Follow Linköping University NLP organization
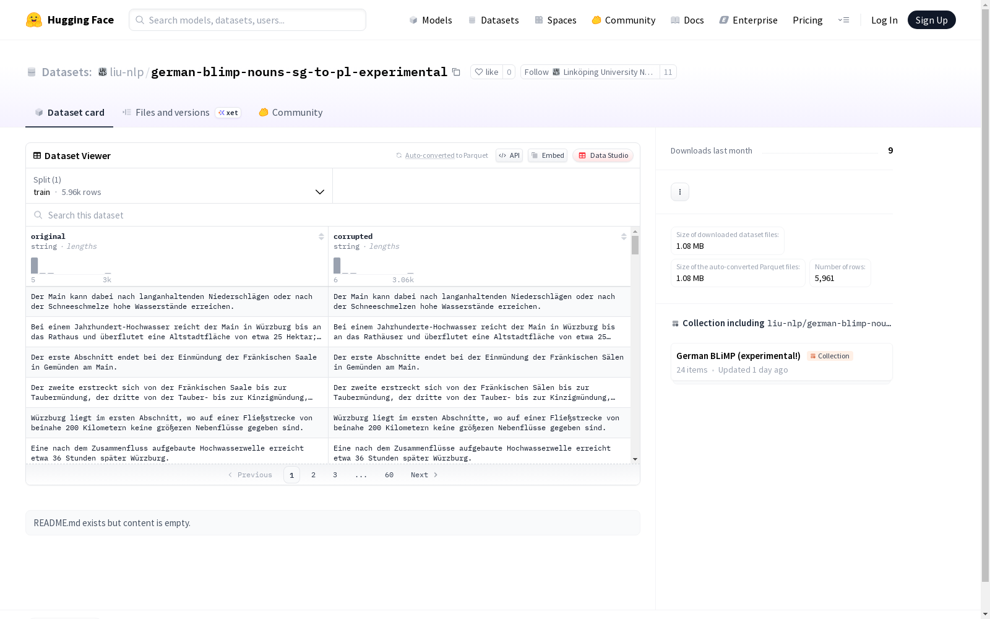This screenshot has width=990, height=619. 590,72
